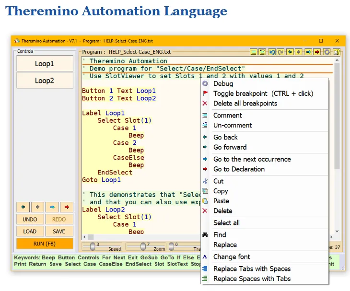Choose Copy from the context menu
This screenshot has height=291, width=350.
click(x=265, y=191)
